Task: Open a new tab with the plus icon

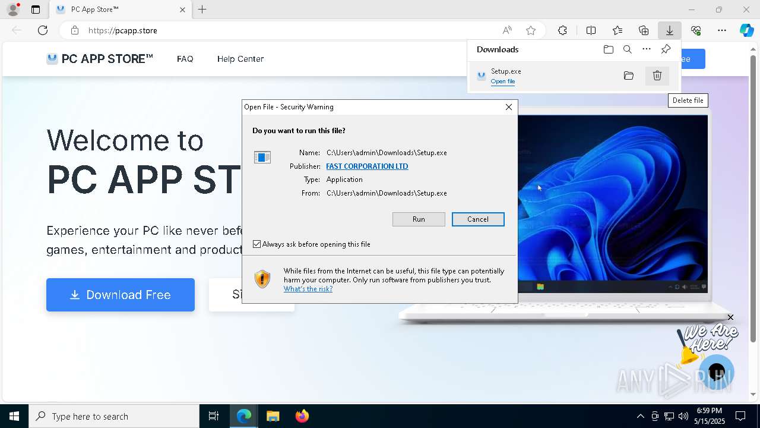Action: pyautogui.click(x=202, y=10)
